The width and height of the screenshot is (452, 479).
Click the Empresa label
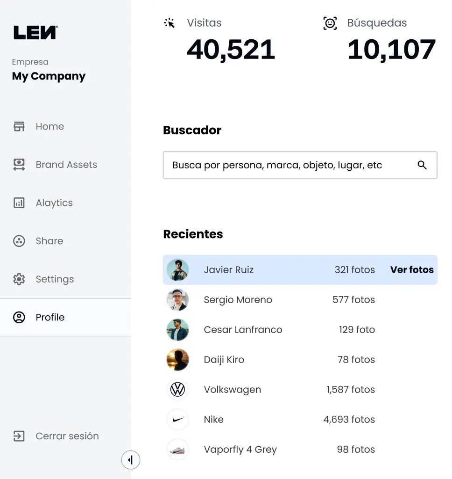(30, 62)
